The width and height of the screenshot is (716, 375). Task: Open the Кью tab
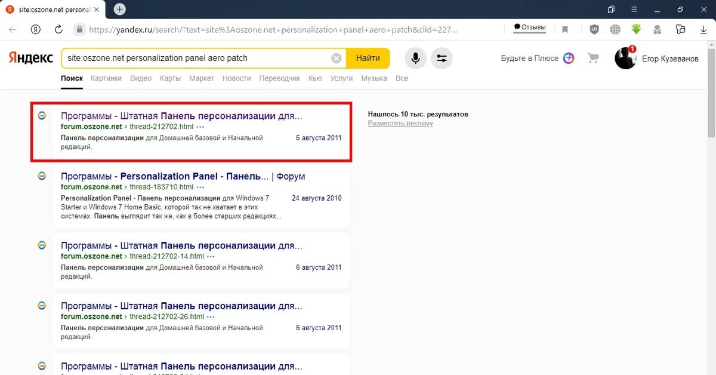pyautogui.click(x=315, y=78)
